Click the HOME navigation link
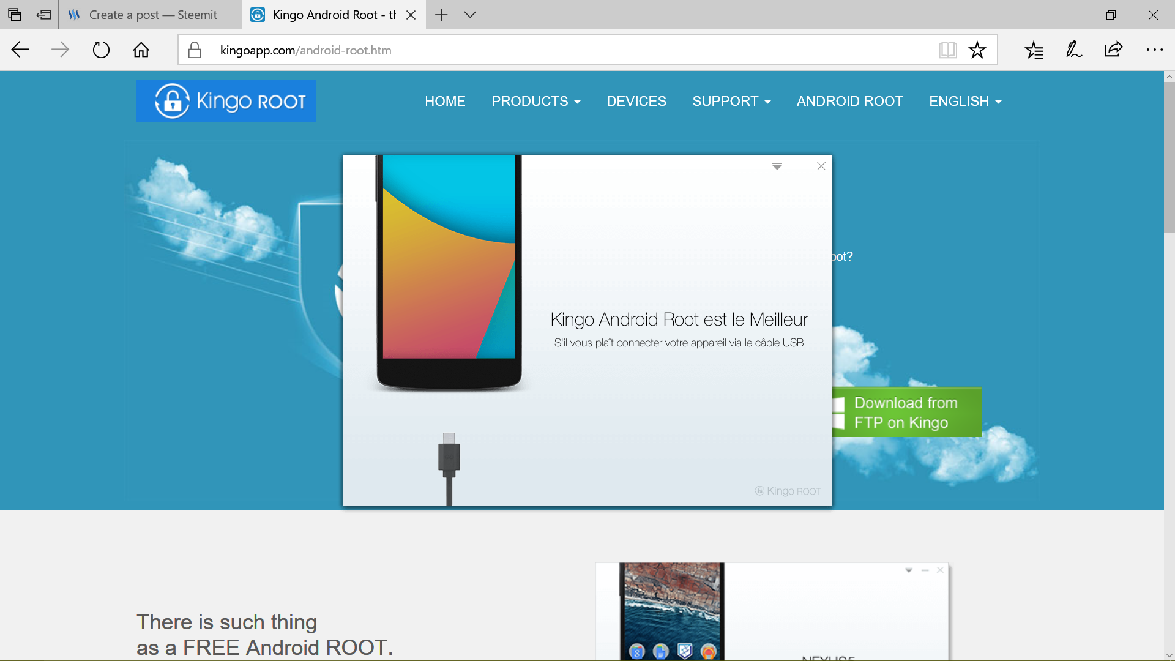This screenshot has width=1175, height=661. pyautogui.click(x=445, y=102)
